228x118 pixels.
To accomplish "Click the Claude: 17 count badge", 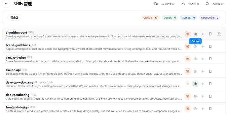I will point(150,18).
